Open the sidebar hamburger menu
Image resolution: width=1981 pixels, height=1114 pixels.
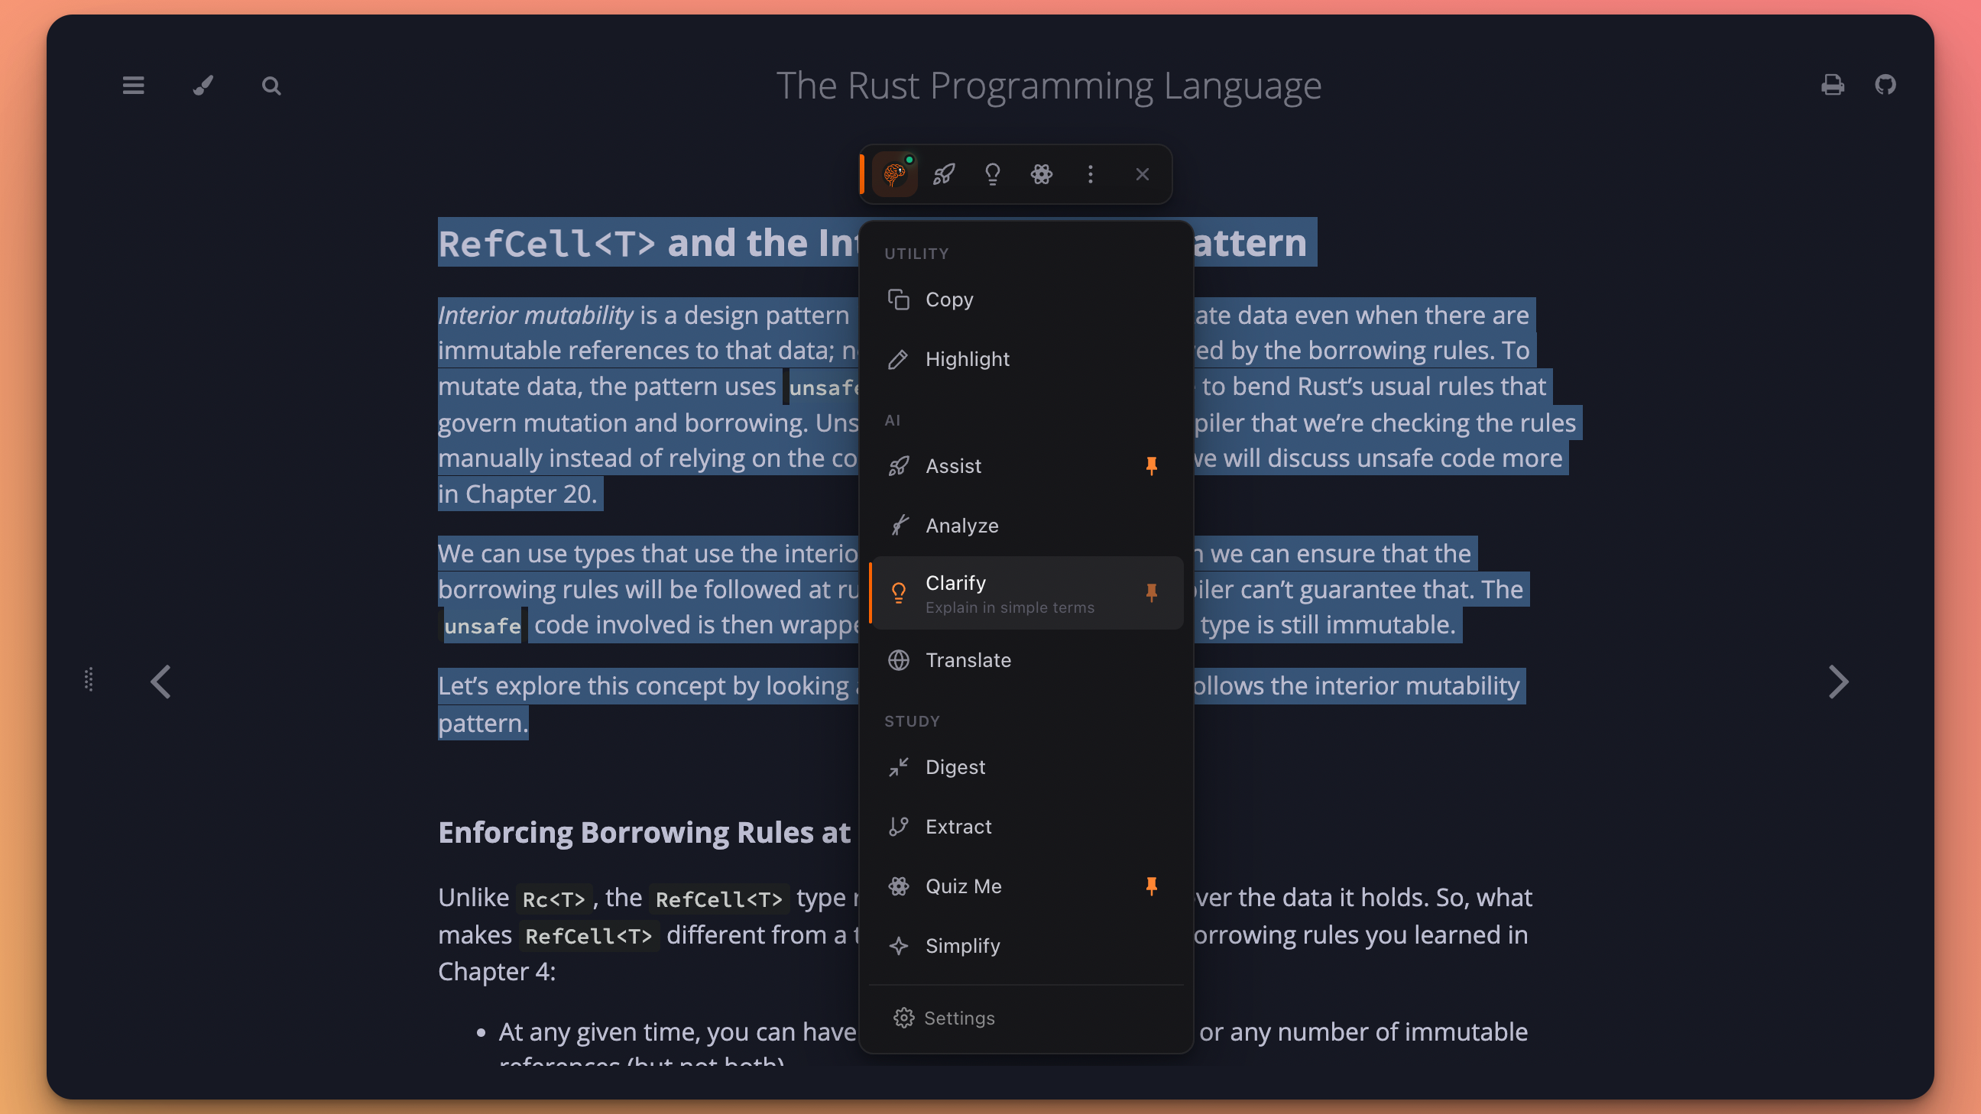pos(133,86)
